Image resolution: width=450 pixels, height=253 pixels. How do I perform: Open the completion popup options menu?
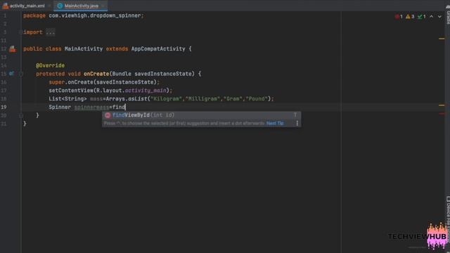pos(297,124)
